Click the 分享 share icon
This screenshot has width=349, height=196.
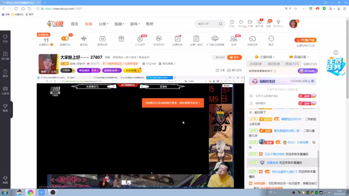[x=220, y=70]
